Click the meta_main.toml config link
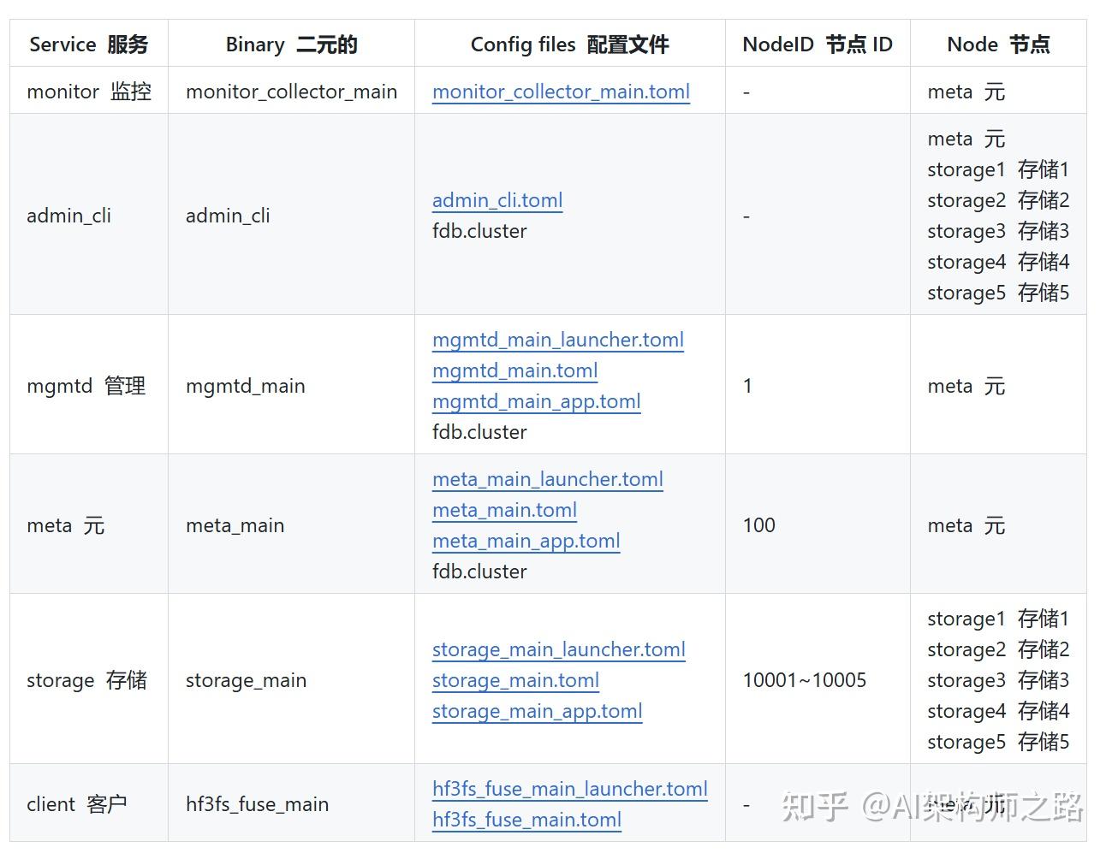 [x=504, y=510]
